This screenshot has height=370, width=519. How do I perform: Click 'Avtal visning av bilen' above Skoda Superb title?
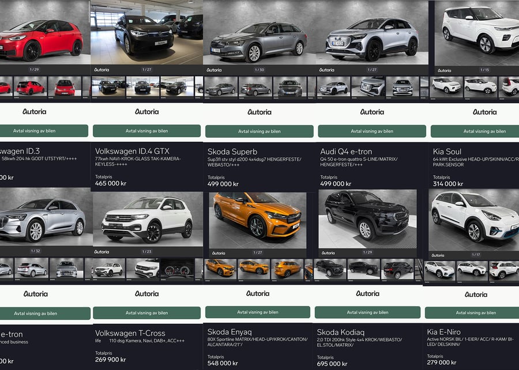pyautogui.click(x=259, y=131)
